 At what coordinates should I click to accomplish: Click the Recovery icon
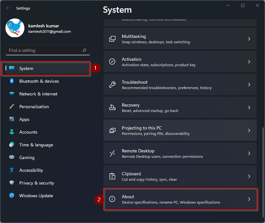112,108
